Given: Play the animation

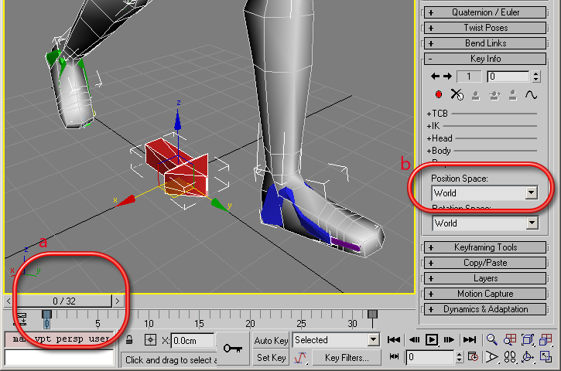Looking at the screenshot, I should [432, 339].
